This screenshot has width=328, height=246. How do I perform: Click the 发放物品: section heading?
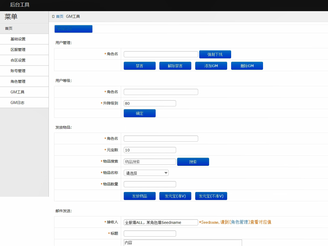click(x=64, y=127)
